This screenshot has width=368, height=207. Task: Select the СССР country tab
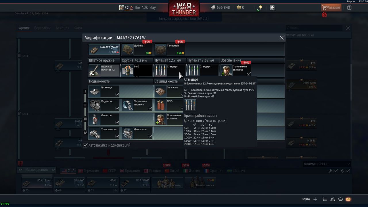click(109, 171)
